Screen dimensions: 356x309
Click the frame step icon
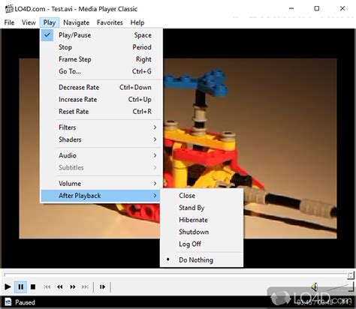102,286
